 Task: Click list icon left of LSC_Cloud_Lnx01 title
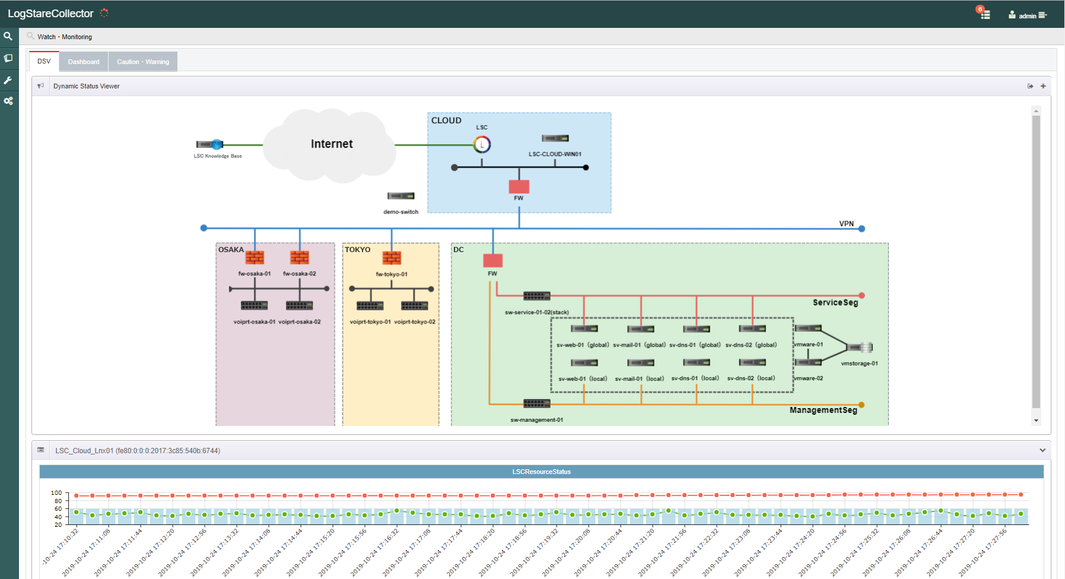40,450
